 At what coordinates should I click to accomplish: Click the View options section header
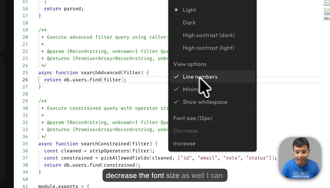(190, 64)
